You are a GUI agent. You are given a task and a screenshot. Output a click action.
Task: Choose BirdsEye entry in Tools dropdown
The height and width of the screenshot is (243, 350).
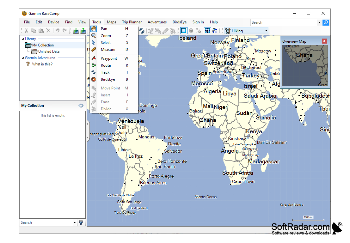pos(114,79)
